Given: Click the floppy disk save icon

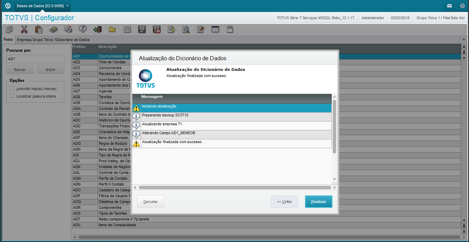Looking at the screenshot, I should (142, 29).
